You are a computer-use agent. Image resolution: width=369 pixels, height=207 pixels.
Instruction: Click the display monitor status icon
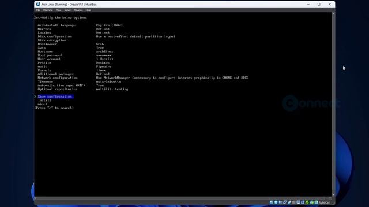298,202
